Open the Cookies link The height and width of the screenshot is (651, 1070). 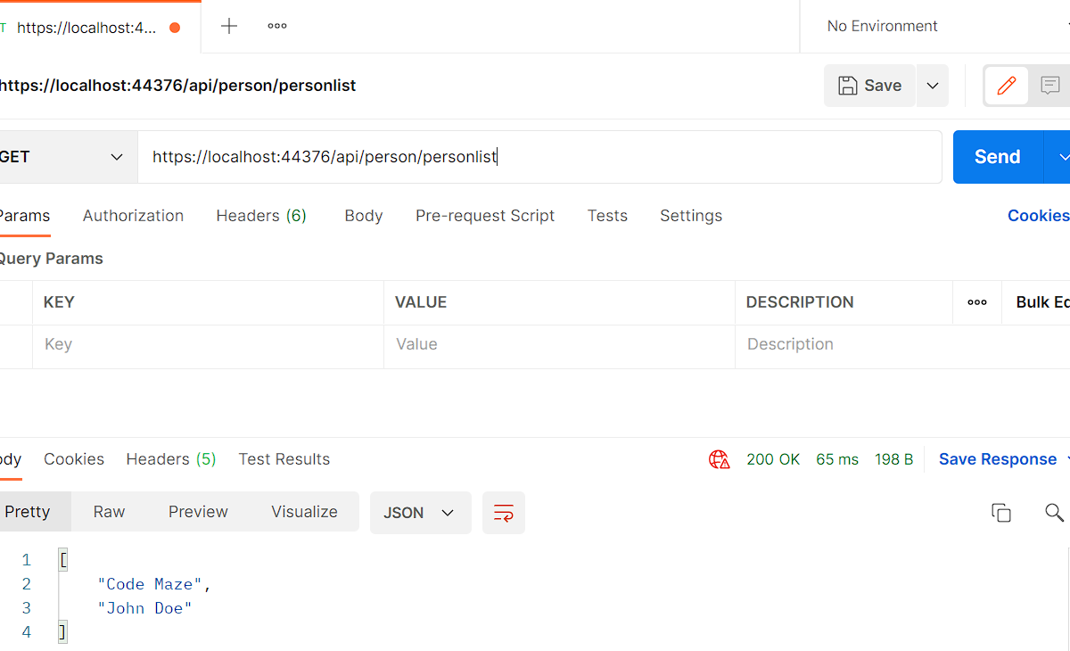[x=1037, y=216]
